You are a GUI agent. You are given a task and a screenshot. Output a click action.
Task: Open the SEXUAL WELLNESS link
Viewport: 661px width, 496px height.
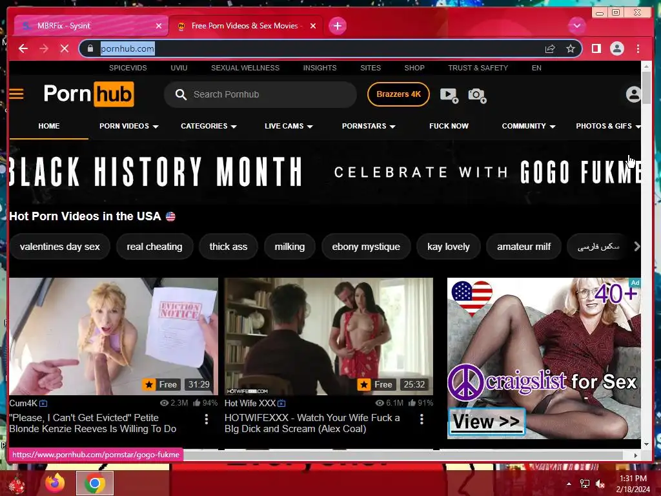(x=245, y=68)
